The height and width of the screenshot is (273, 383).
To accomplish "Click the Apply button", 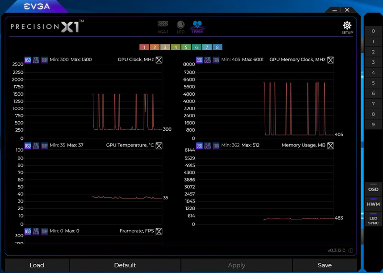I will 237,265.
